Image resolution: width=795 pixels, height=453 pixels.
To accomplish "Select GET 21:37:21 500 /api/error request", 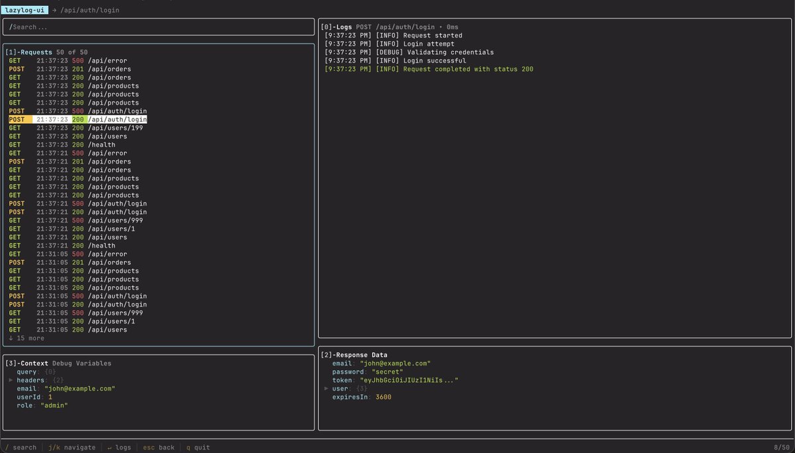I will point(68,153).
